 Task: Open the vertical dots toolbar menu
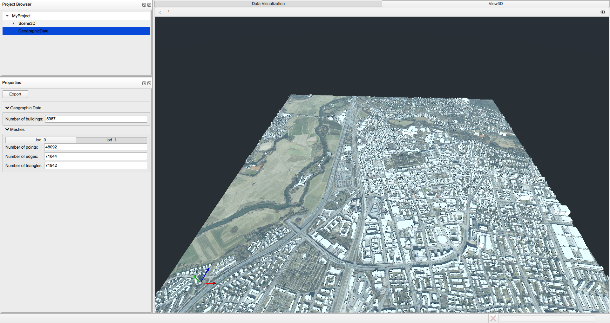point(169,12)
